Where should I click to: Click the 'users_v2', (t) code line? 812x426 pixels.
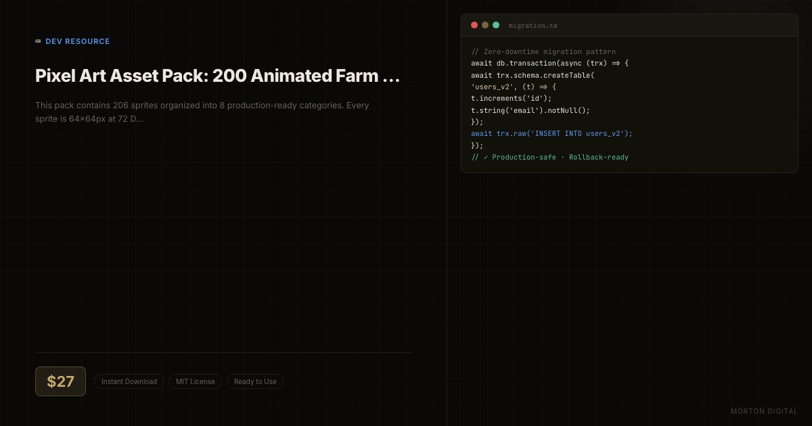click(x=514, y=87)
